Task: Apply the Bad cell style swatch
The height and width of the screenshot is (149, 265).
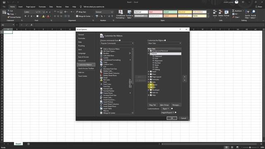Action: coord(156,12)
